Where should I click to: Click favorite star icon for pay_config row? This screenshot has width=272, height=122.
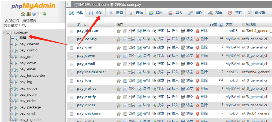(119, 39)
